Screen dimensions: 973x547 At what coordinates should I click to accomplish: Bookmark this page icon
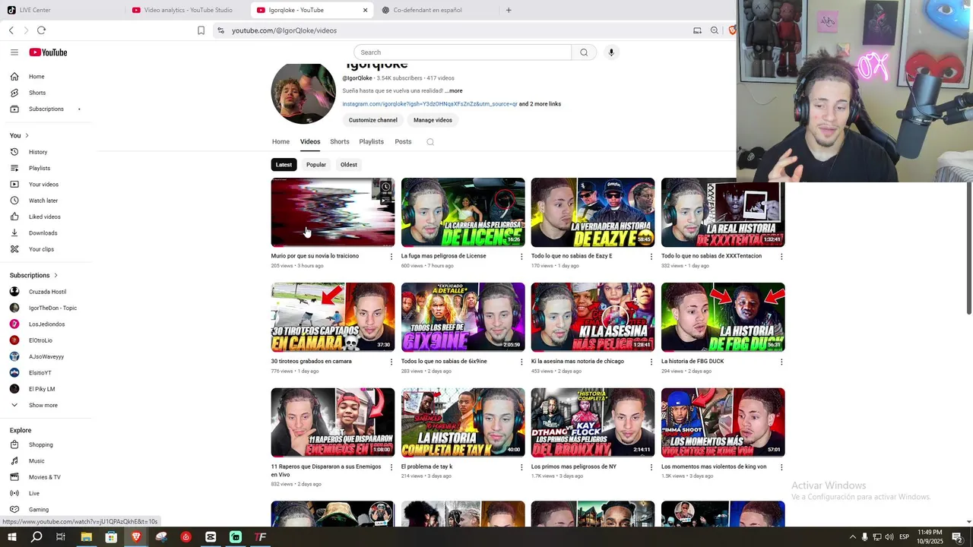point(201,30)
